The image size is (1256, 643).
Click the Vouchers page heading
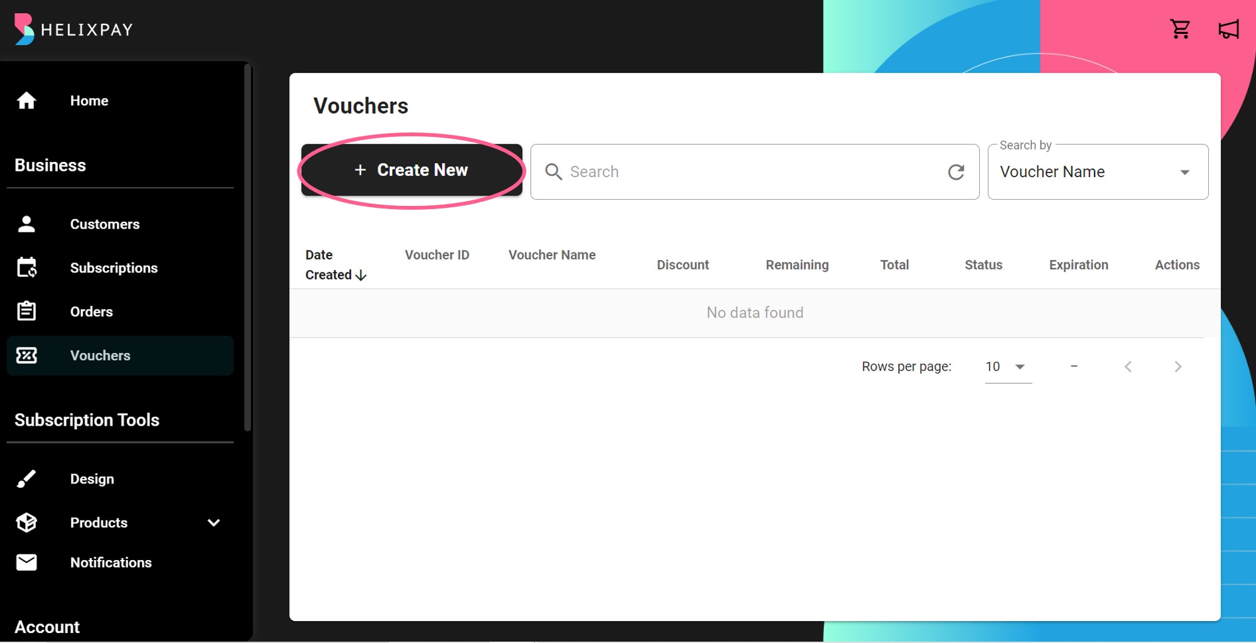[x=361, y=106]
